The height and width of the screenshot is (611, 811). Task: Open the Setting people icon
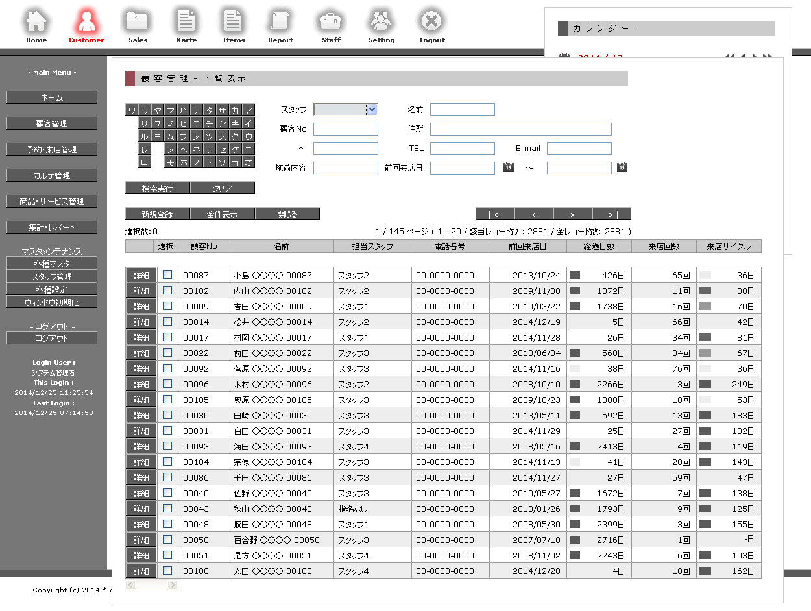pos(381,25)
